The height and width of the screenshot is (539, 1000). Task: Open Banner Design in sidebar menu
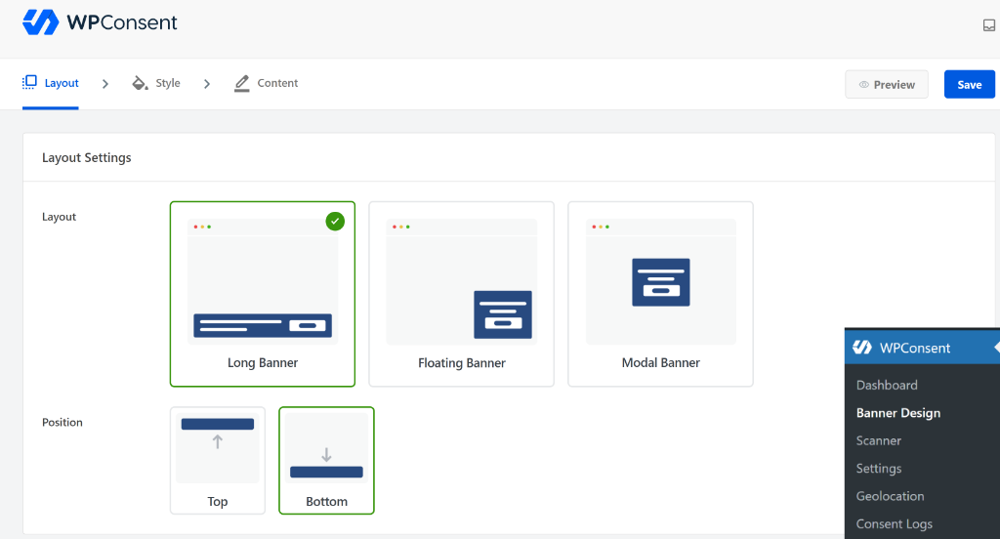(898, 413)
